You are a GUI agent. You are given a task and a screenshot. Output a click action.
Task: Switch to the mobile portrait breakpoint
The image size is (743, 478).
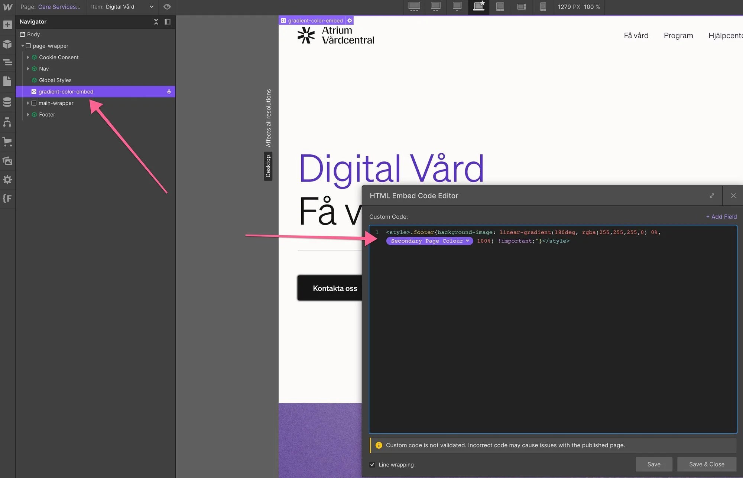point(543,7)
